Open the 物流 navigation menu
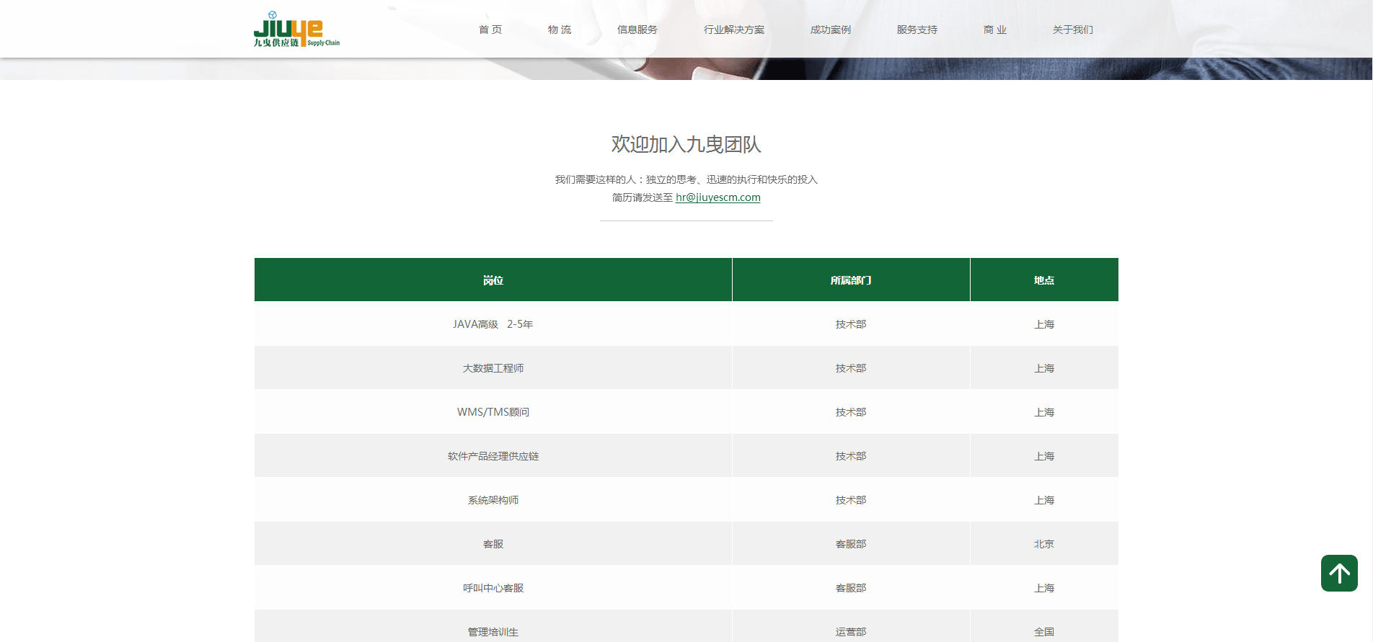The width and height of the screenshot is (1373, 642). (560, 30)
